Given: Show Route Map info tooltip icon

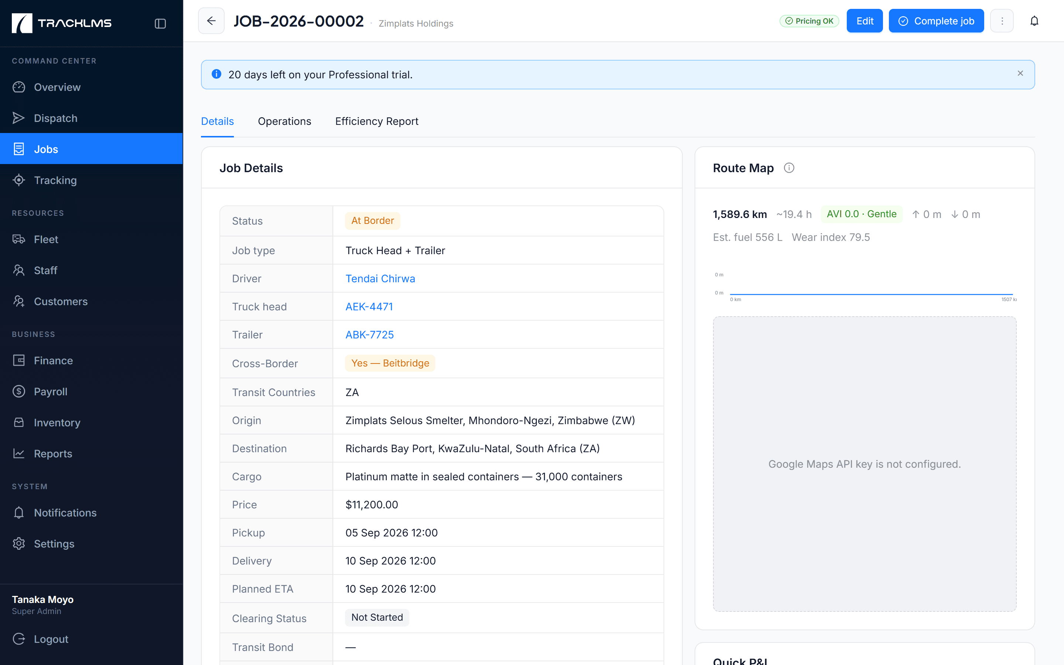Looking at the screenshot, I should [x=789, y=168].
